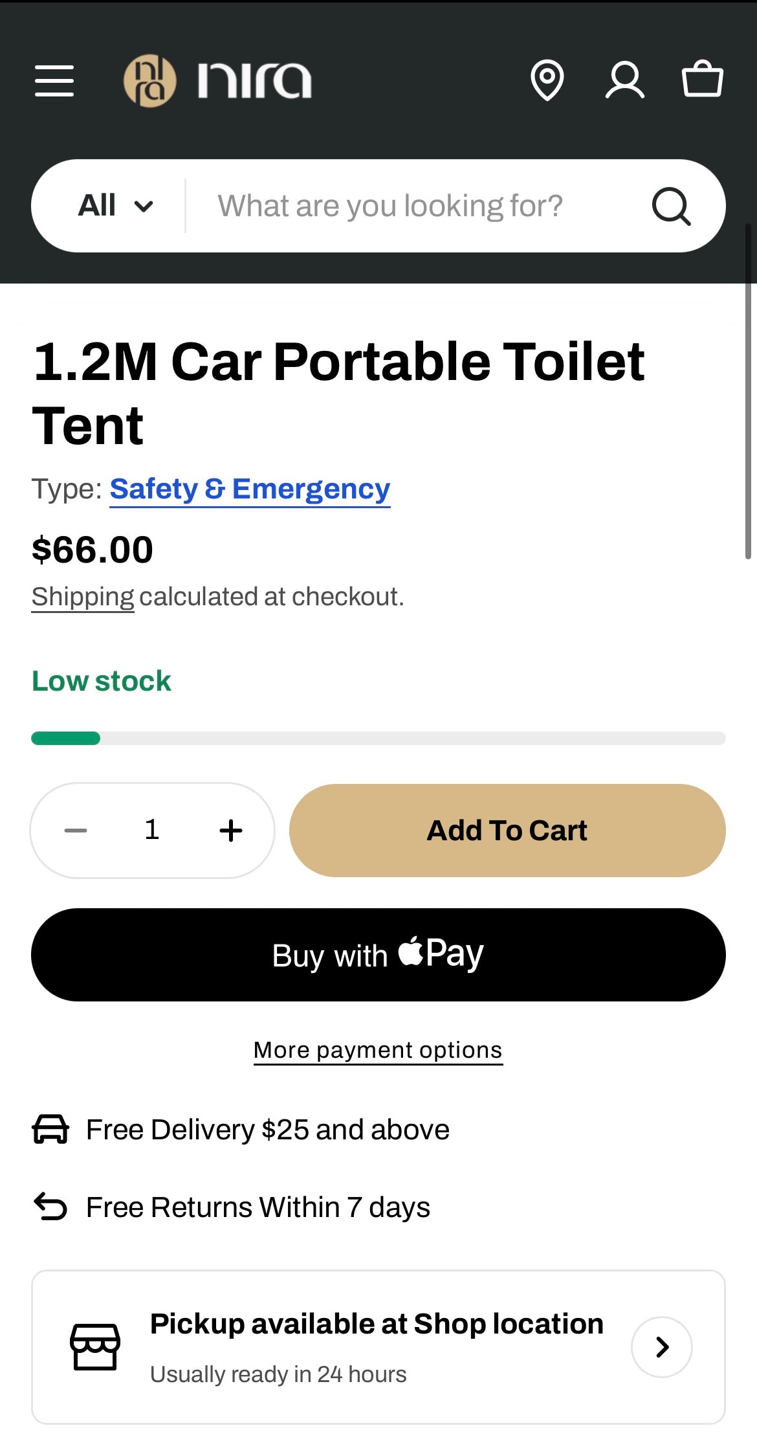This screenshot has height=1441, width=757.
Task: Open More payment options
Action: pyautogui.click(x=378, y=1050)
